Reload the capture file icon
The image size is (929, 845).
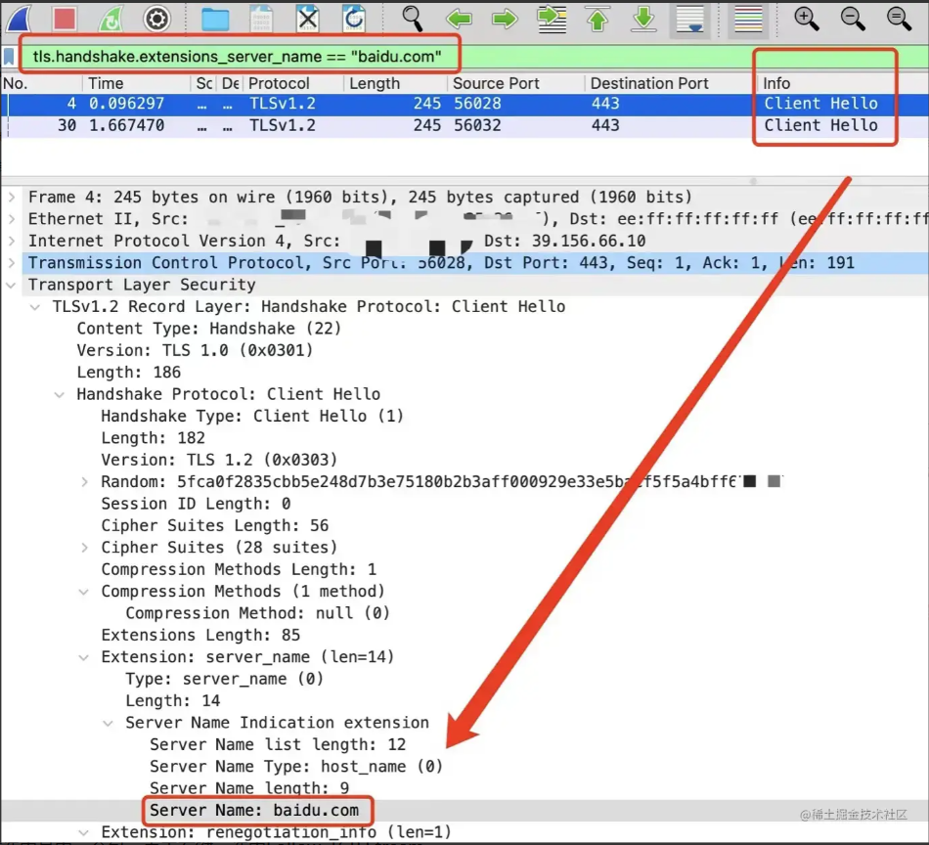click(x=354, y=19)
